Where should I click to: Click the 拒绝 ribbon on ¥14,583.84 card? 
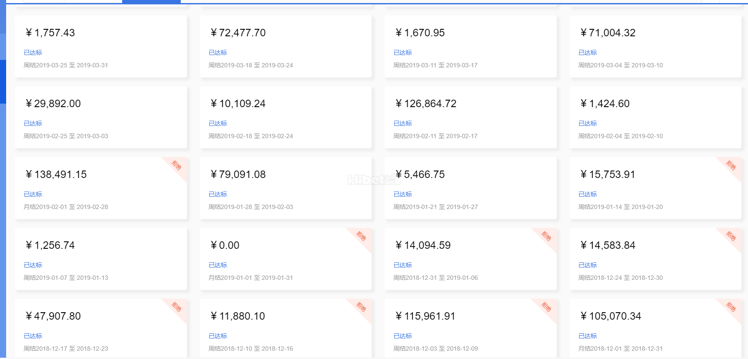731,236
